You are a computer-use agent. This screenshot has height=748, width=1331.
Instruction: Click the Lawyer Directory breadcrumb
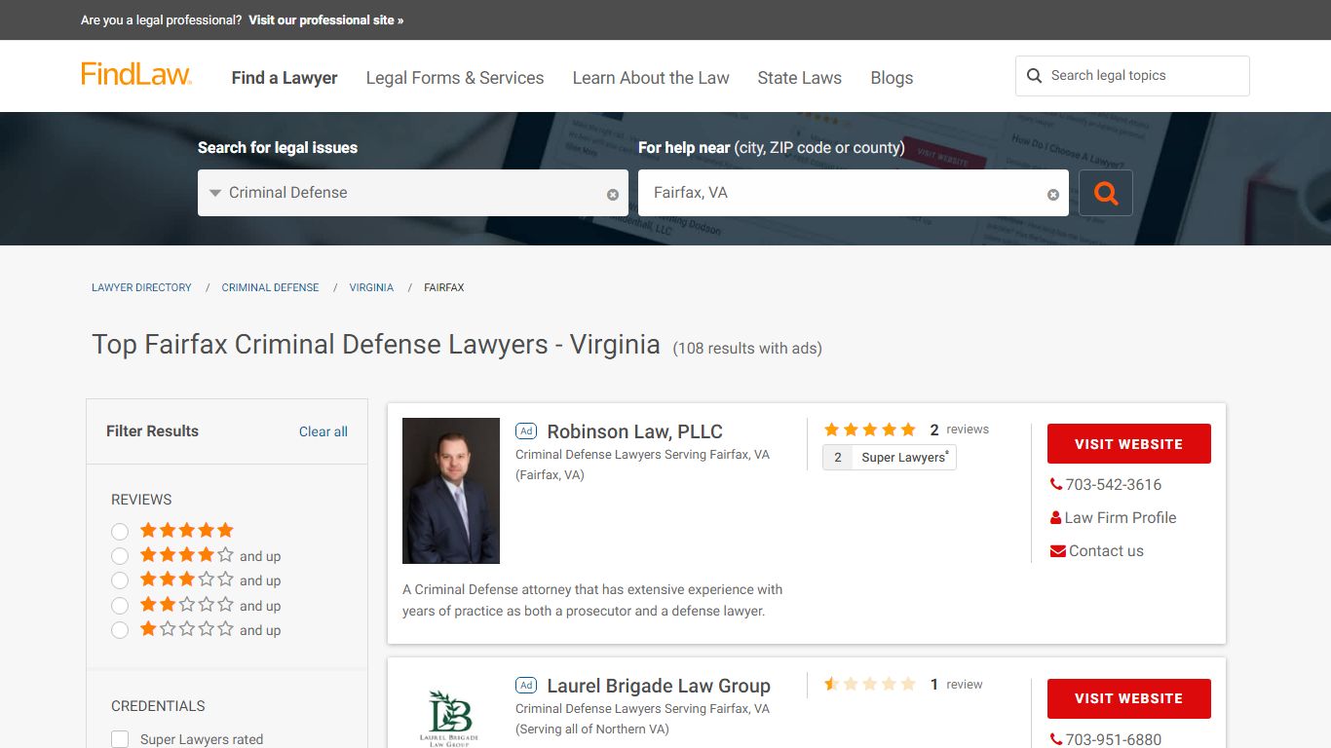[x=141, y=287]
